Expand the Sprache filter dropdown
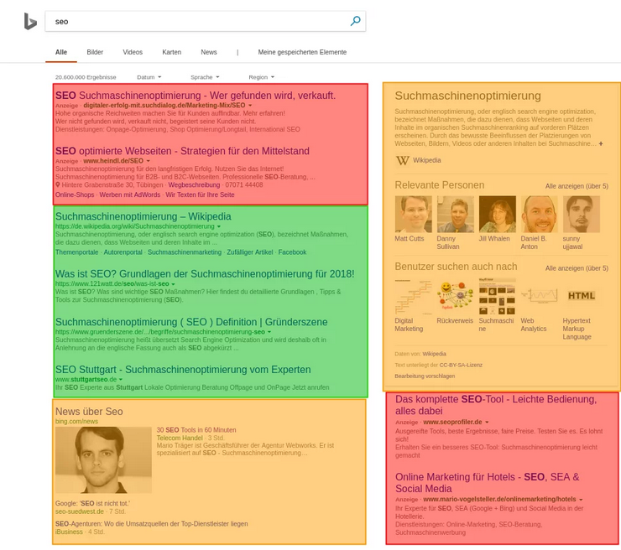621x550 pixels. click(205, 77)
